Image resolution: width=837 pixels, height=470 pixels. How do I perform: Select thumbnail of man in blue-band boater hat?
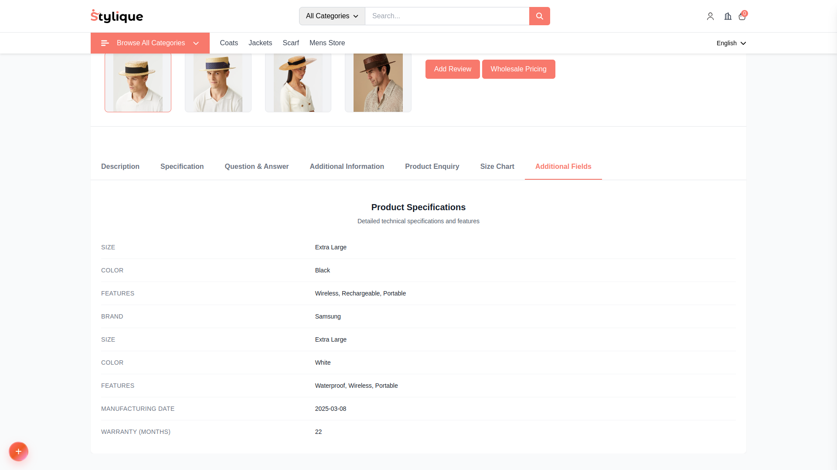(x=218, y=83)
